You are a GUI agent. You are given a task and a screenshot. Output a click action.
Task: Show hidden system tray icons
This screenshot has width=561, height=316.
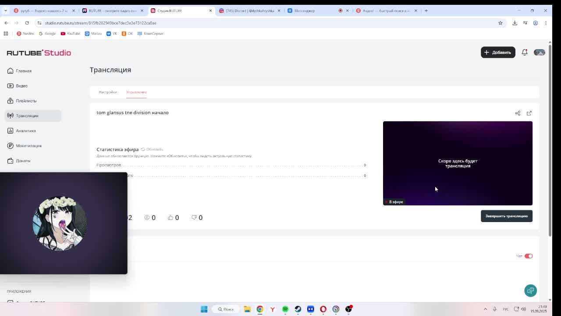[485, 309]
